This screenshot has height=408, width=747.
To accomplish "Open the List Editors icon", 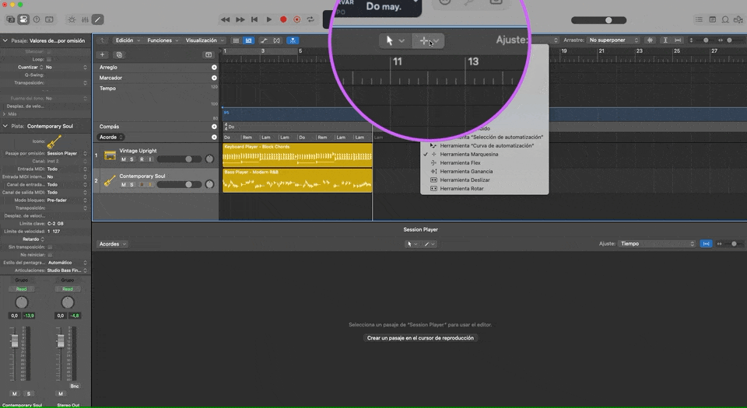I will (699, 19).
